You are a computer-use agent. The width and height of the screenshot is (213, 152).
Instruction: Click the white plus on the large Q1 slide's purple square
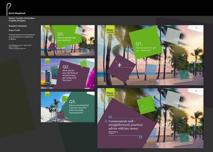pos(120,65)
